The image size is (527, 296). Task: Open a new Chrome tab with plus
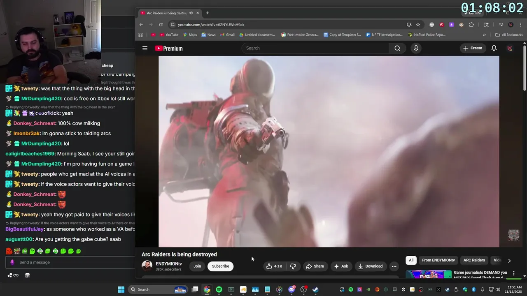click(x=208, y=13)
